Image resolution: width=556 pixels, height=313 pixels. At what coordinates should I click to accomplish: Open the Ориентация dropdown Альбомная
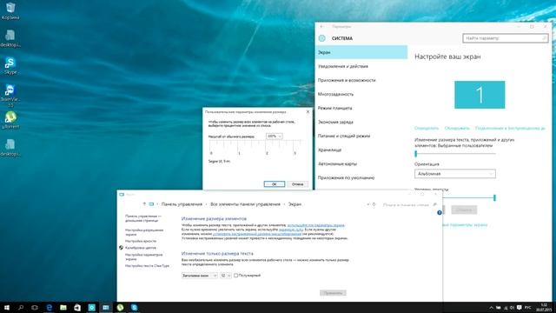455,174
